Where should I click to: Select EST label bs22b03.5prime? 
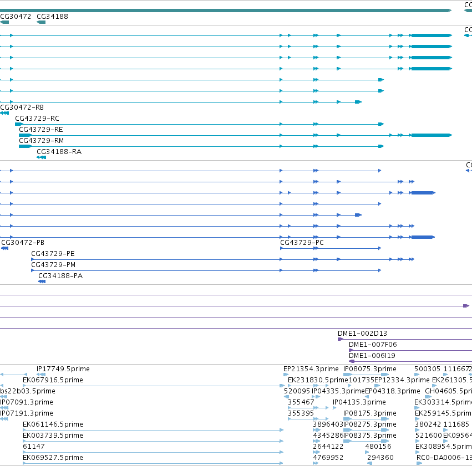28,391
